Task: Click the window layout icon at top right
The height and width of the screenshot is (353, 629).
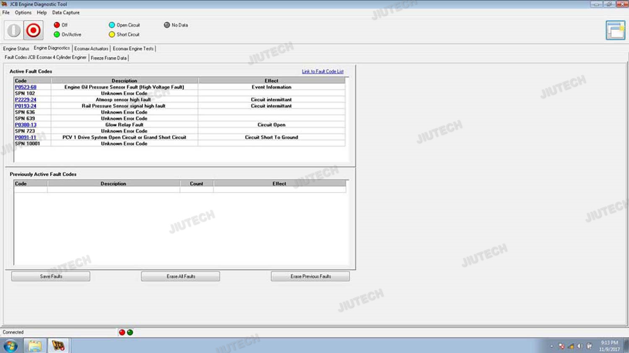Action: point(615,30)
